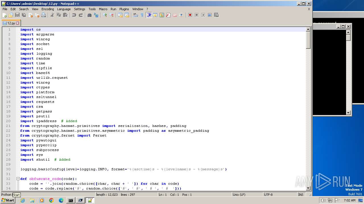Click the Print toolbar icon
Screen dimensions: 364x204
coord(44,15)
